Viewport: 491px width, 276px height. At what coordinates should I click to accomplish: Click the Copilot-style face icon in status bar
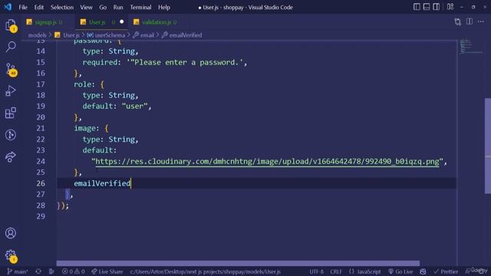pos(423,271)
